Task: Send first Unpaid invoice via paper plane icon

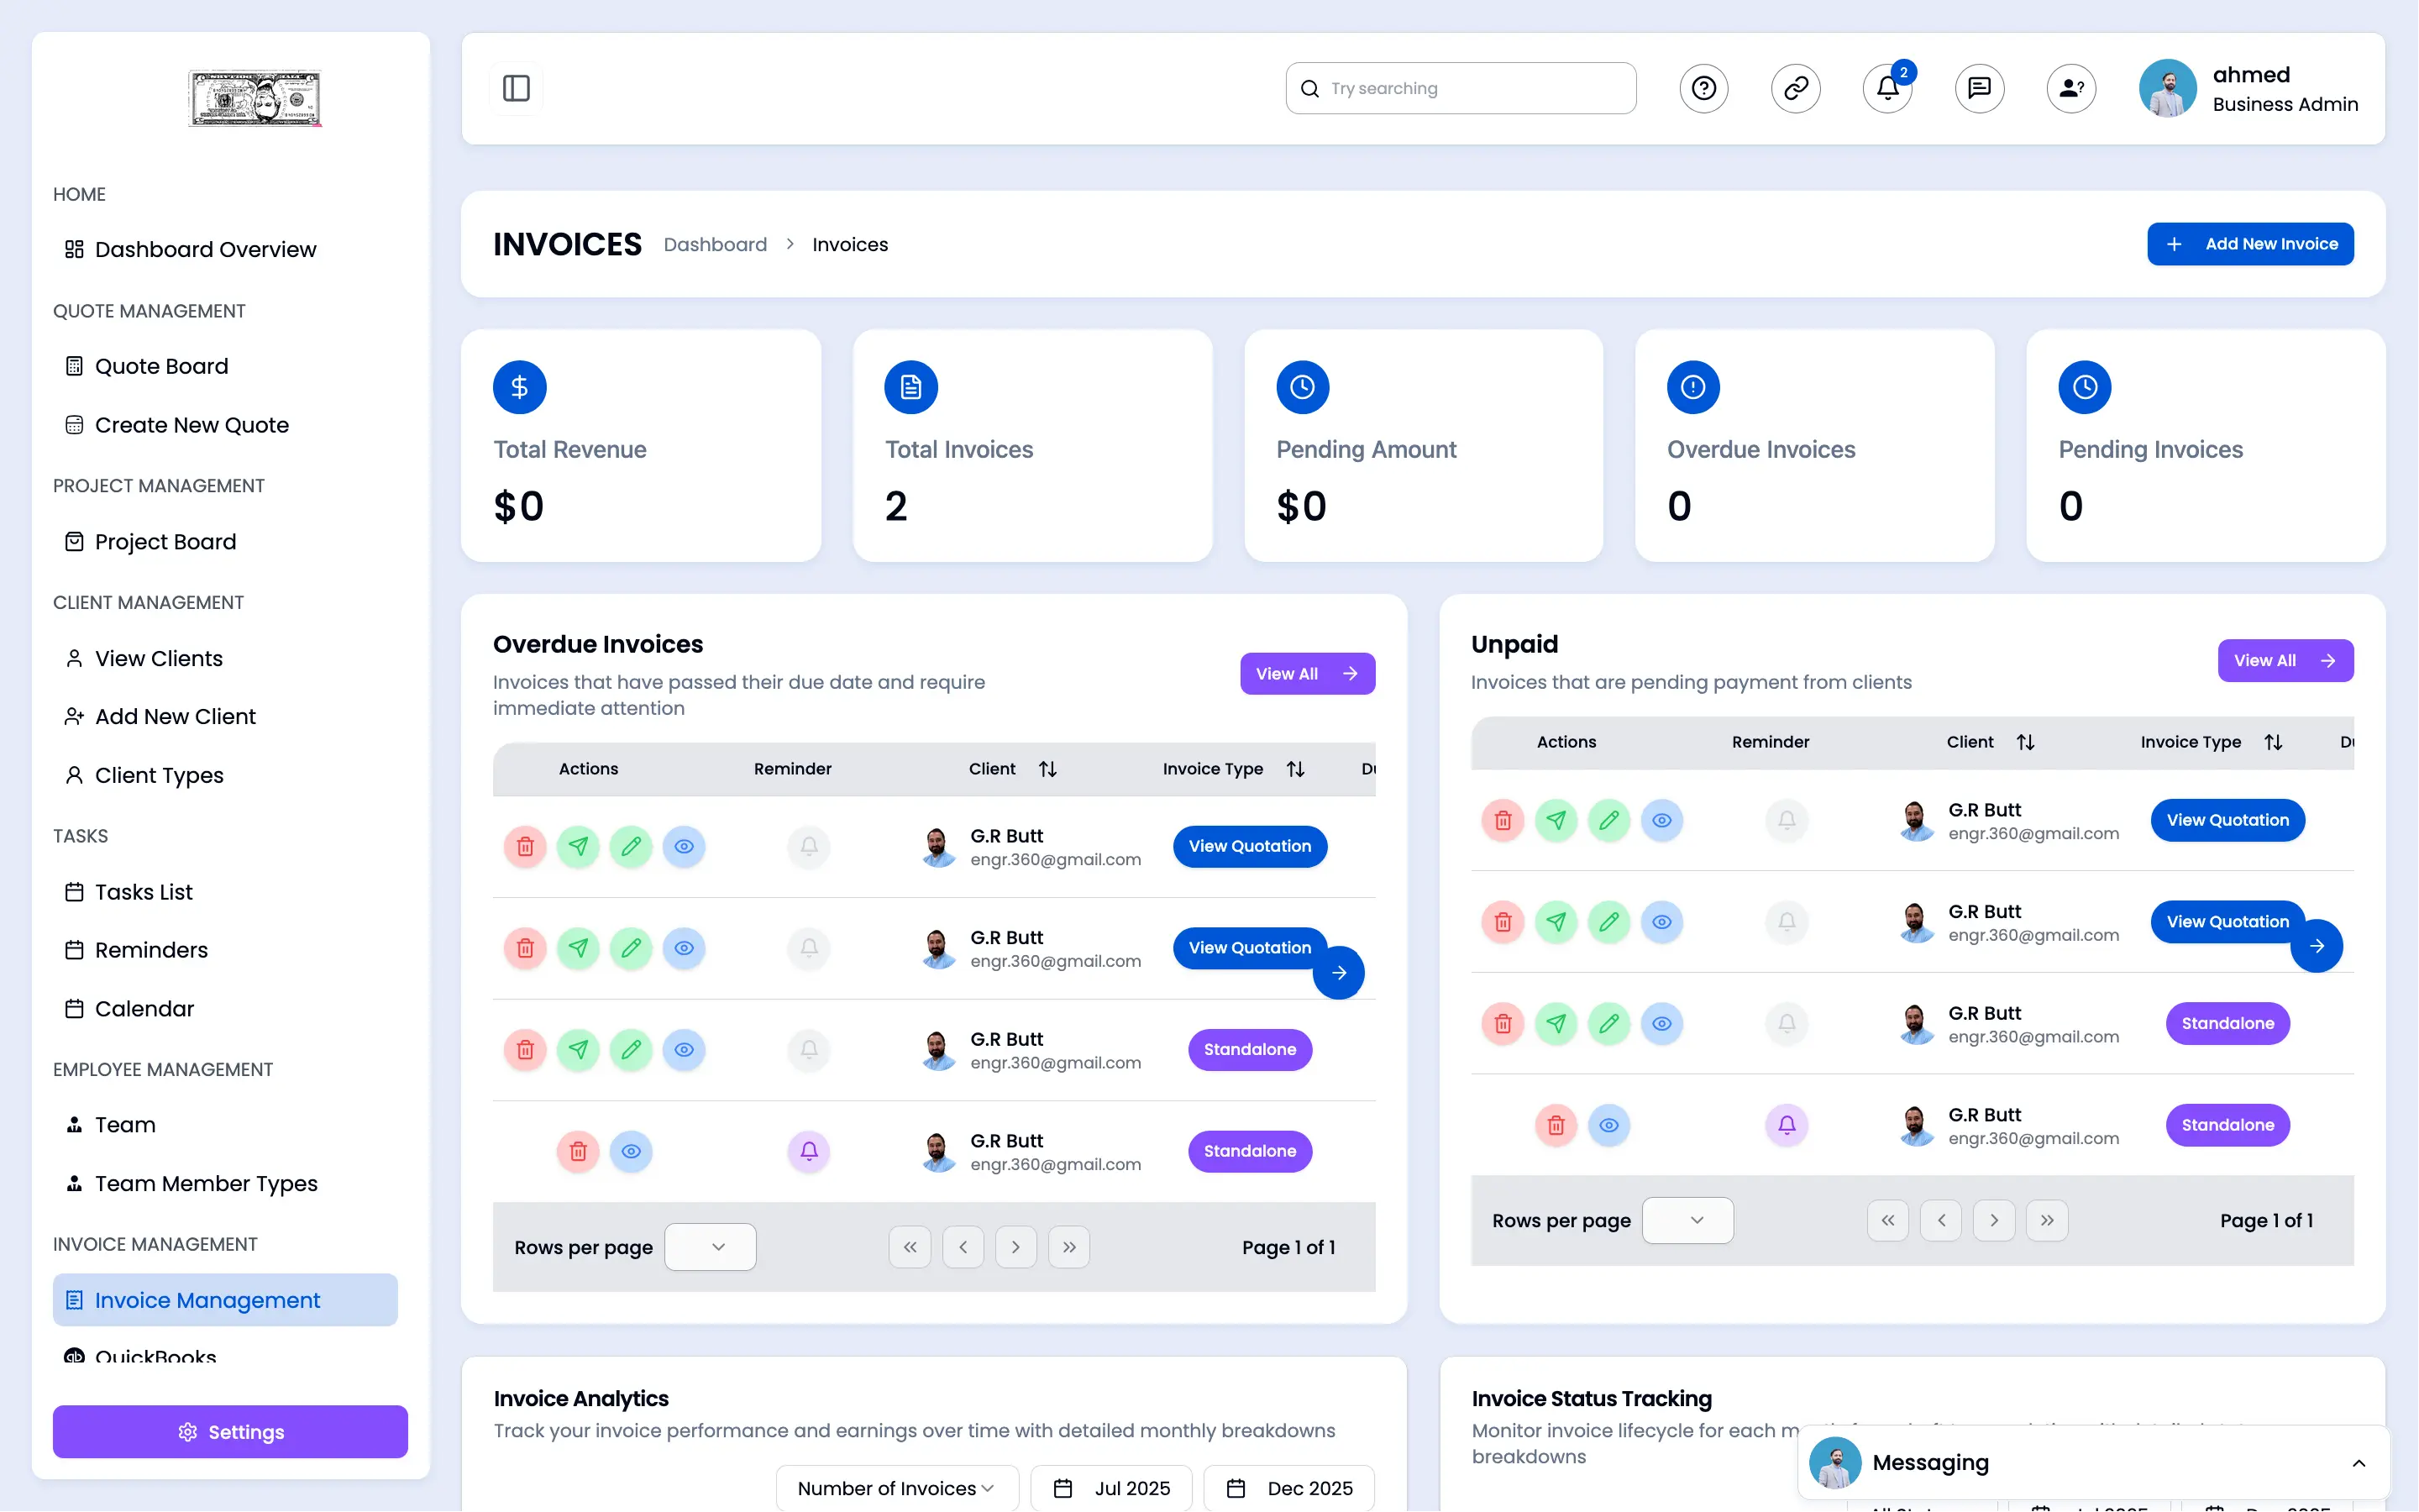Action: coord(1556,820)
